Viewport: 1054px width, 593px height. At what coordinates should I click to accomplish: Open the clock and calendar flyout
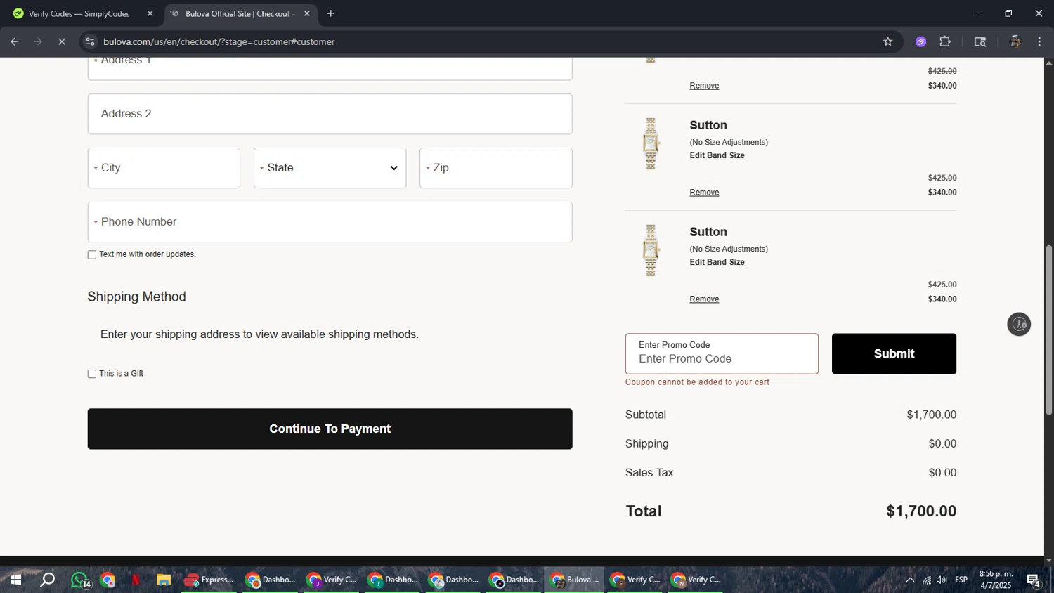click(x=996, y=580)
